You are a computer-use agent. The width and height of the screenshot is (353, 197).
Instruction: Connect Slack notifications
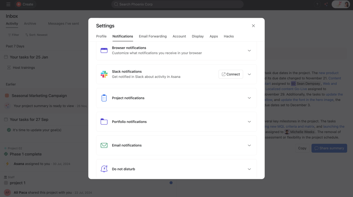[231, 74]
